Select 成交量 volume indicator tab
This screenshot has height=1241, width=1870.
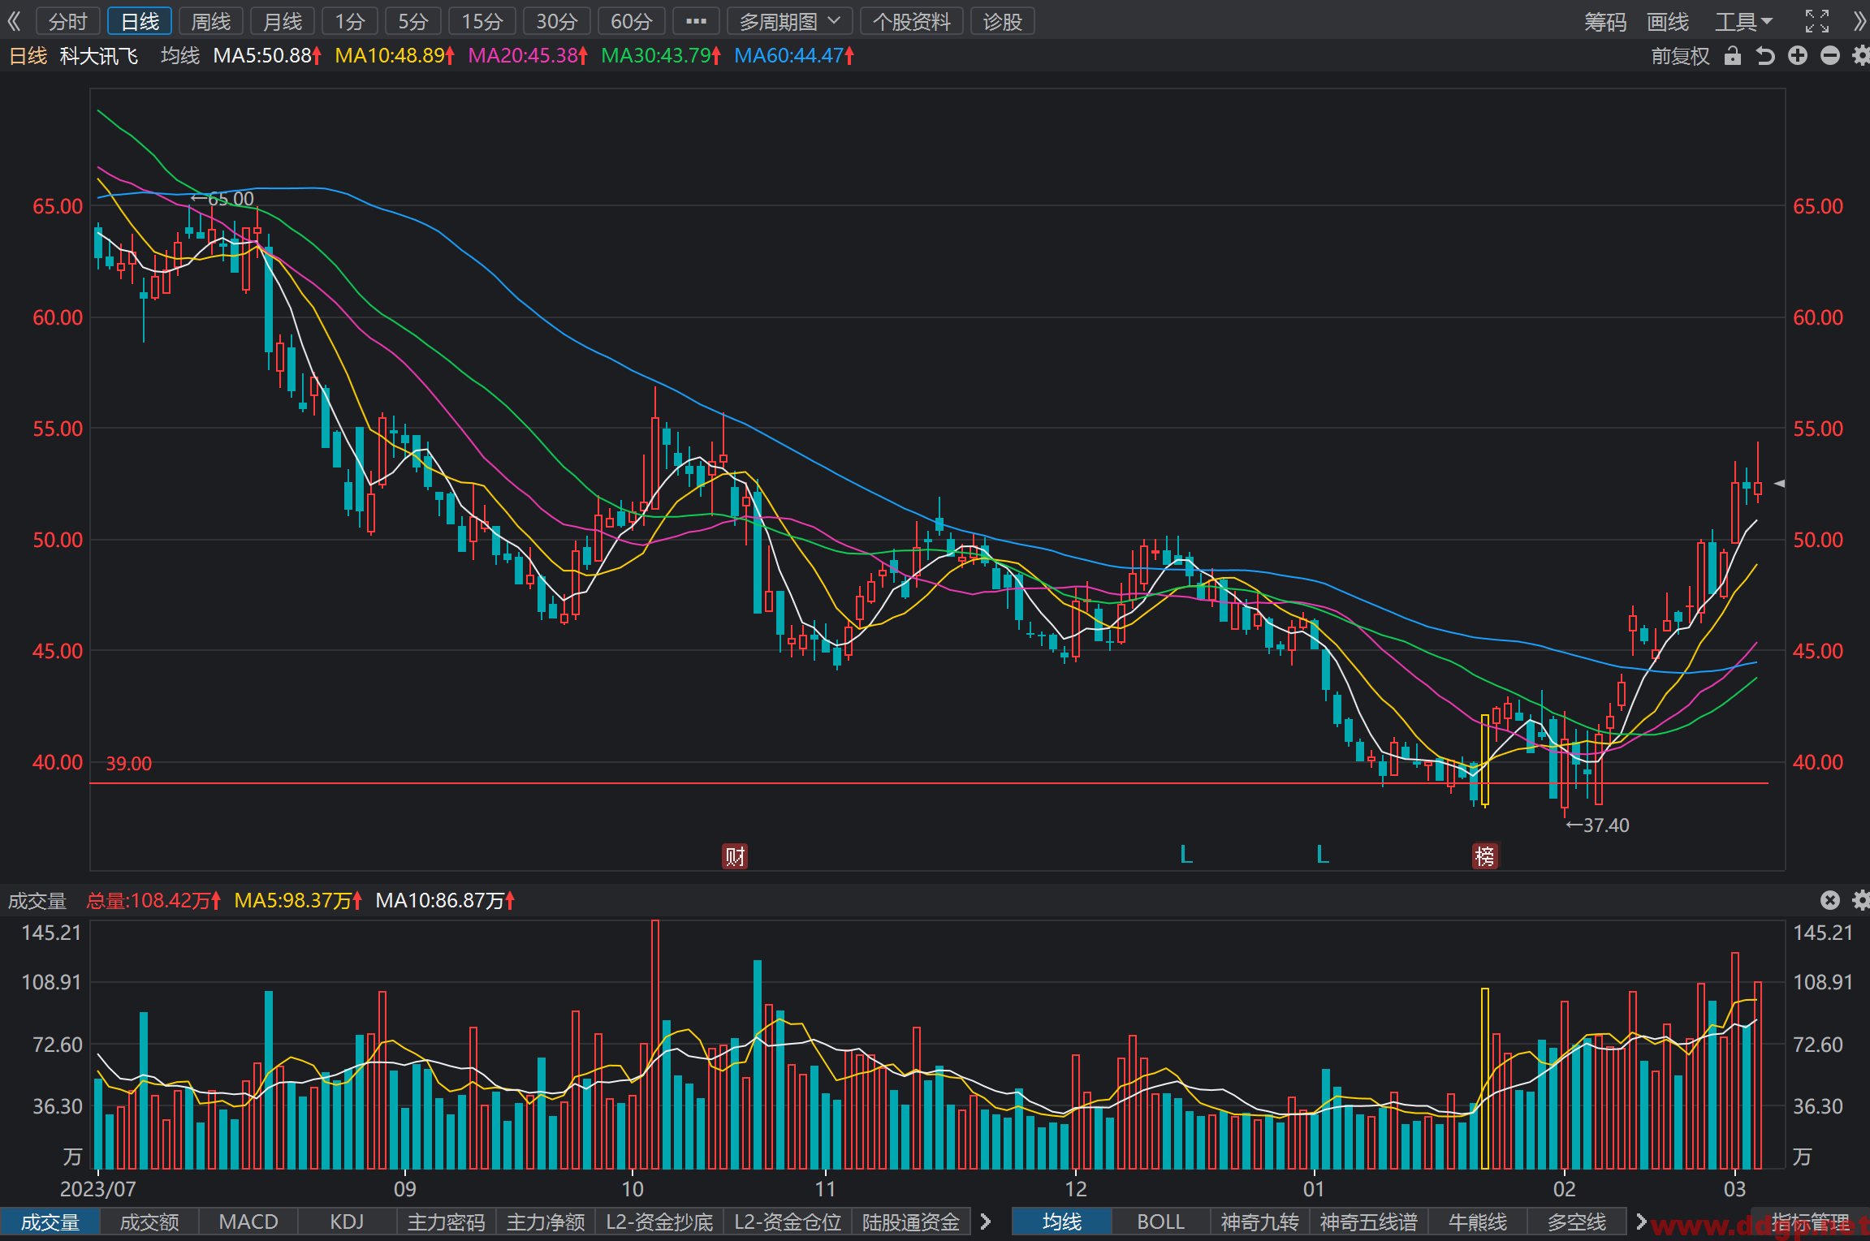pos(50,1222)
